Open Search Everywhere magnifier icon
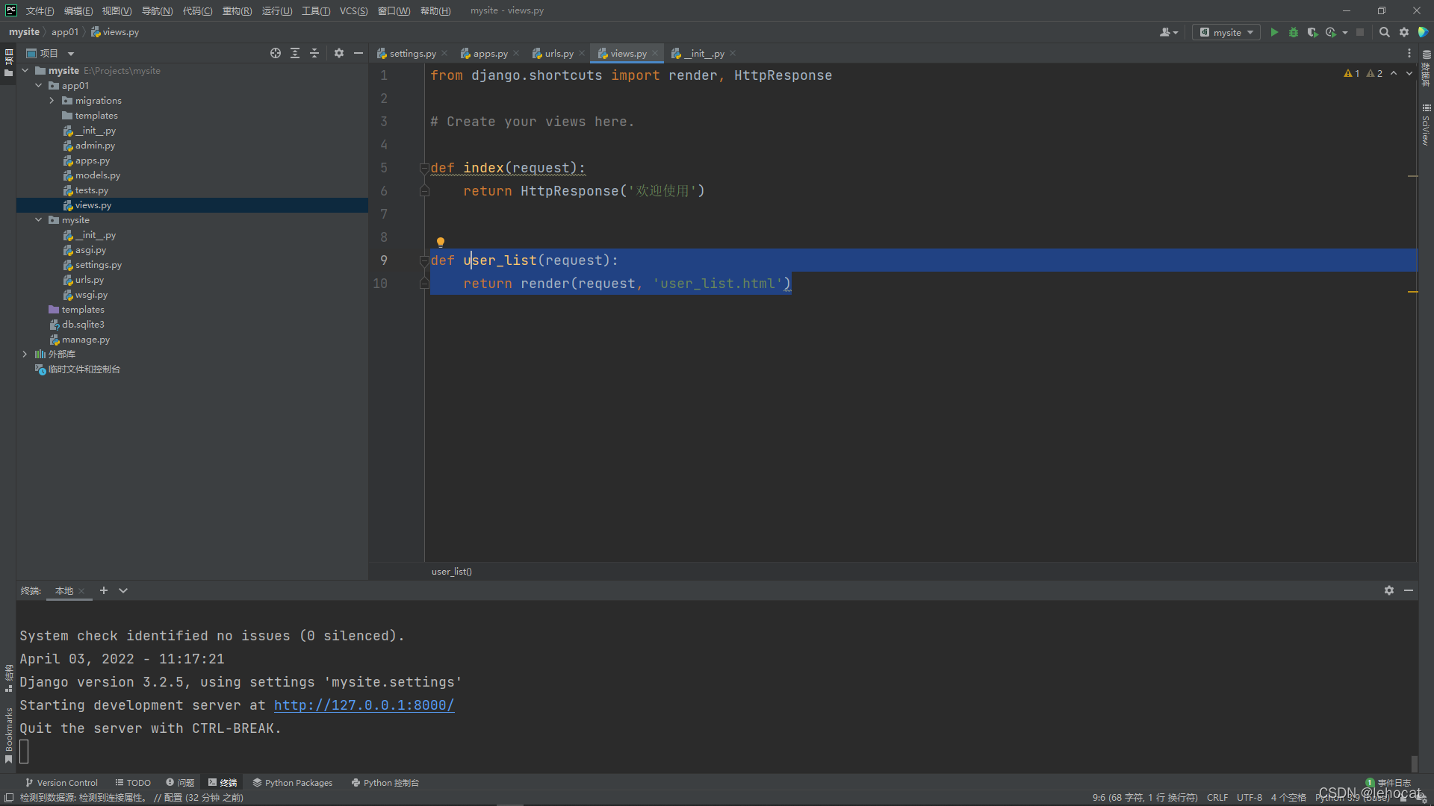Image resolution: width=1434 pixels, height=806 pixels. tap(1384, 32)
